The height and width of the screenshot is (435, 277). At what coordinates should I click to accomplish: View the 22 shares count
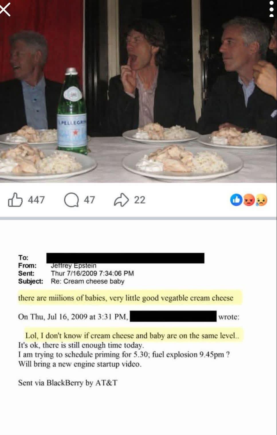tap(140, 200)
